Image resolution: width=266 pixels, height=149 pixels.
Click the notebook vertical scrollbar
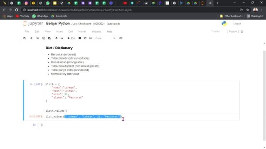tap(264, 96)
